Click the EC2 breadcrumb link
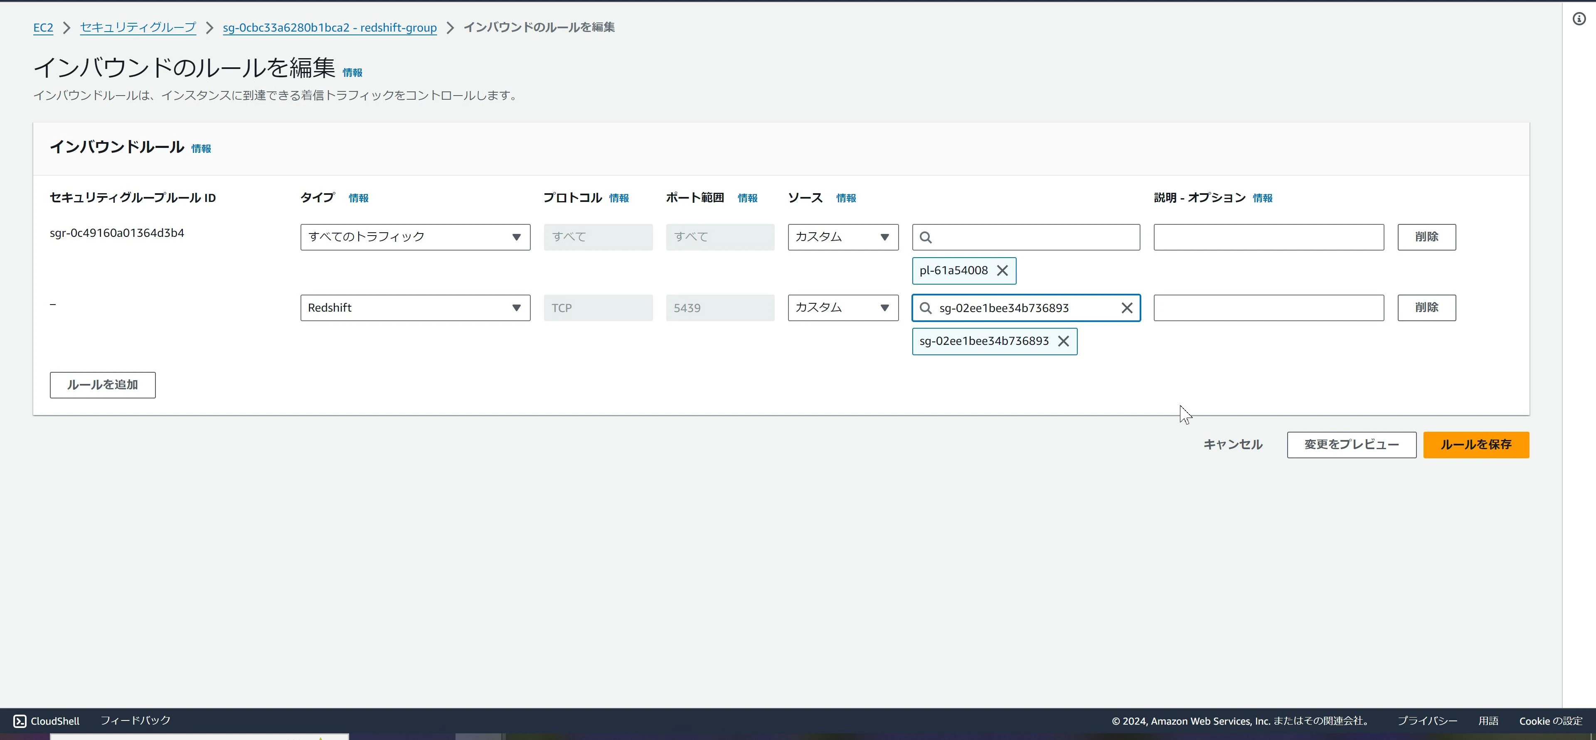This screenshot has height=740, width=1596. click(43, 28)
